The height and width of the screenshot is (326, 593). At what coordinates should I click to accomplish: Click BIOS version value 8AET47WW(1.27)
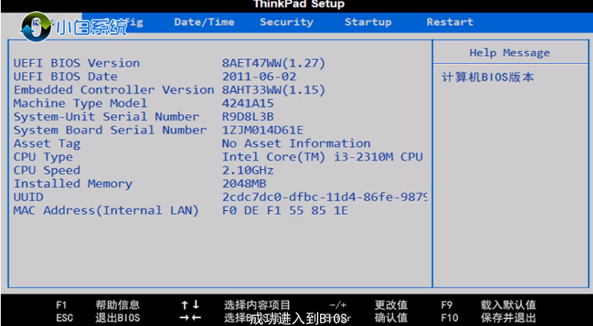274,63
